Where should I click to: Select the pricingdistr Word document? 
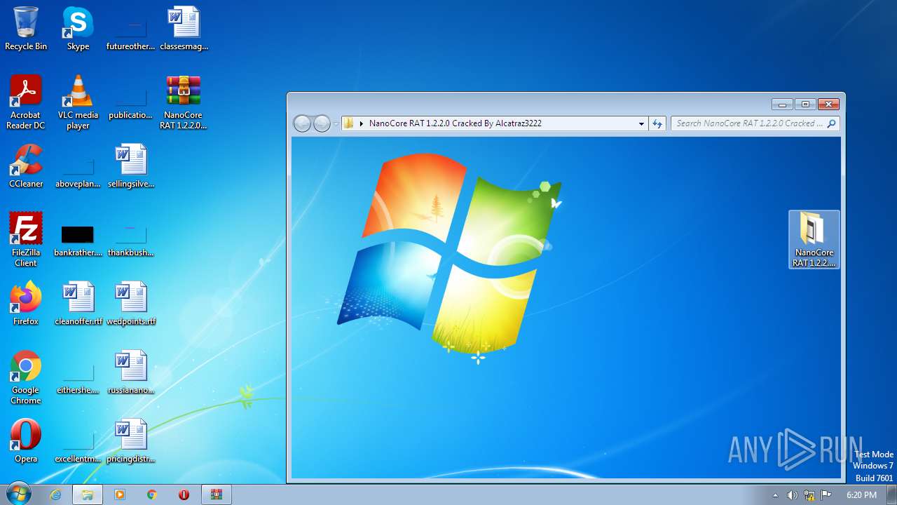pos(130,441)
